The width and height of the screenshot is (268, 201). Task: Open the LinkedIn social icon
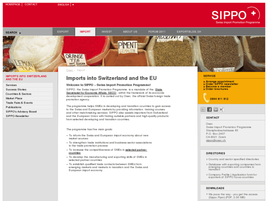pos(216,110)
